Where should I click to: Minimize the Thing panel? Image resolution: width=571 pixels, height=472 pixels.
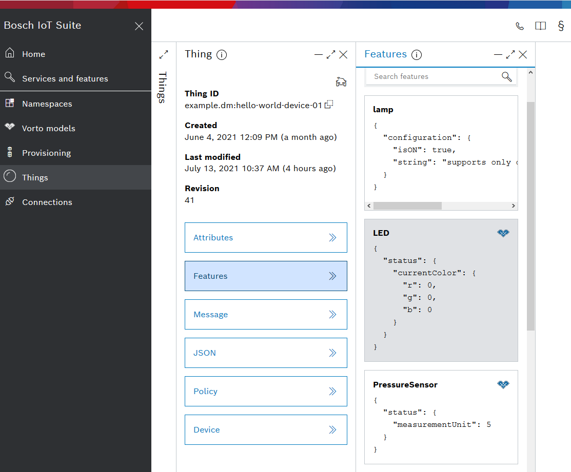(318, 55)
